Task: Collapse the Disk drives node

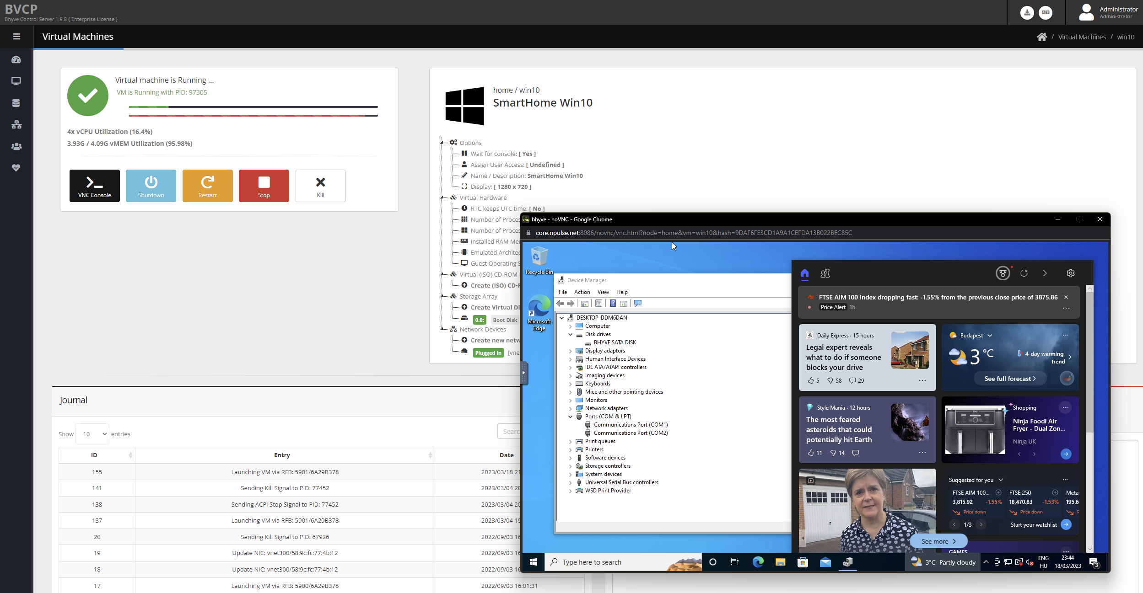Action: (571, 334)
